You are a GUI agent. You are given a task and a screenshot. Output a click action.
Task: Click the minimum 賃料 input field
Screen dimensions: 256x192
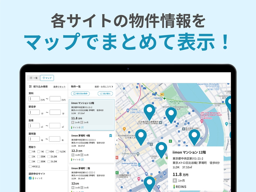click(34, 99)
